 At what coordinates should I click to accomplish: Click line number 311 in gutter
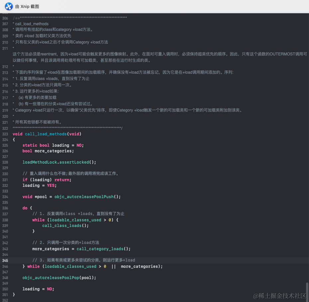5,48
